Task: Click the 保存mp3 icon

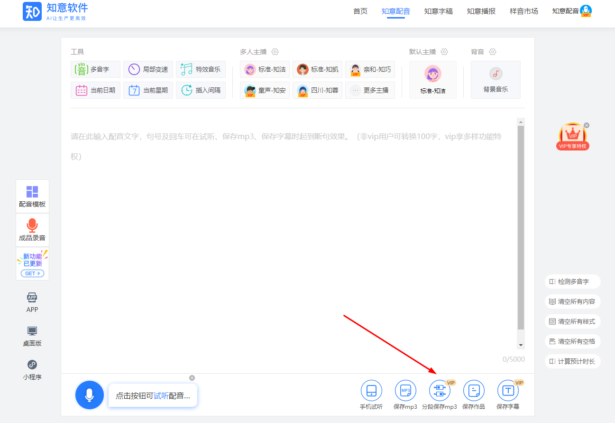Action: click(405, 391)
